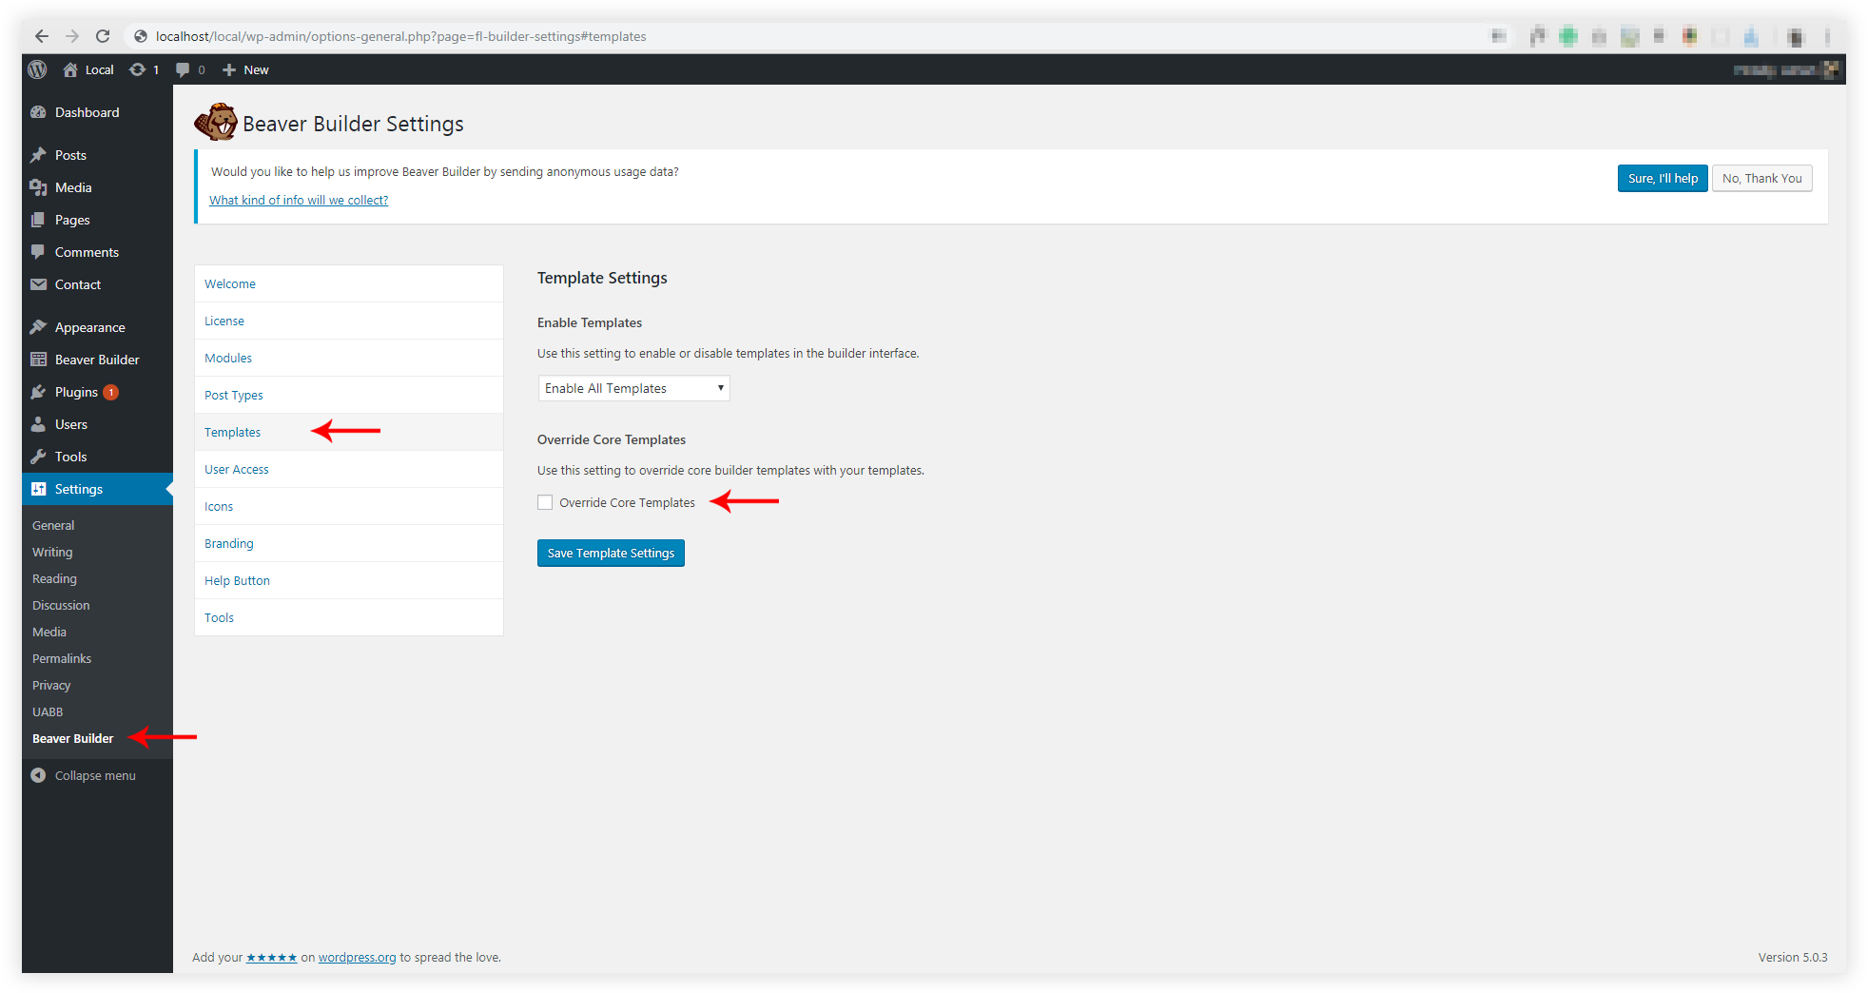Image resolution: width=1868 pixels, height=993 pixels.
Task: Open Permalinks under Settings
Action: tap(61, 657)
